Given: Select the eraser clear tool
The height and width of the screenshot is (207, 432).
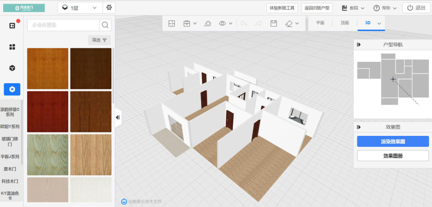Looking at the screenshot, I should click(289, 23).
